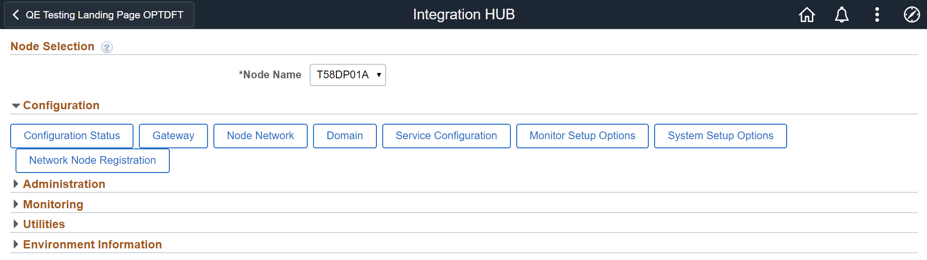Open the NavBar compass icon
Image resolution: width=927 pixels, height=260 pixels.
pos(912,15)
